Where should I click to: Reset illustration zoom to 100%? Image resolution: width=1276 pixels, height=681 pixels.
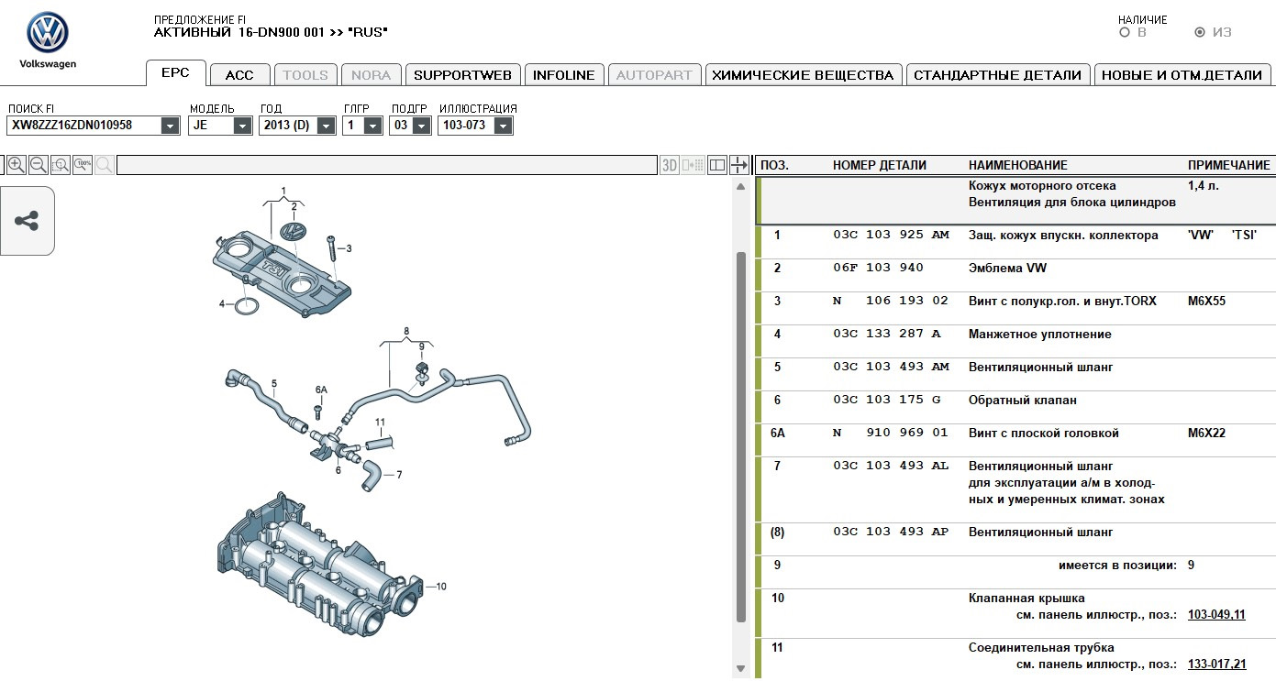[x=83, y=165]
